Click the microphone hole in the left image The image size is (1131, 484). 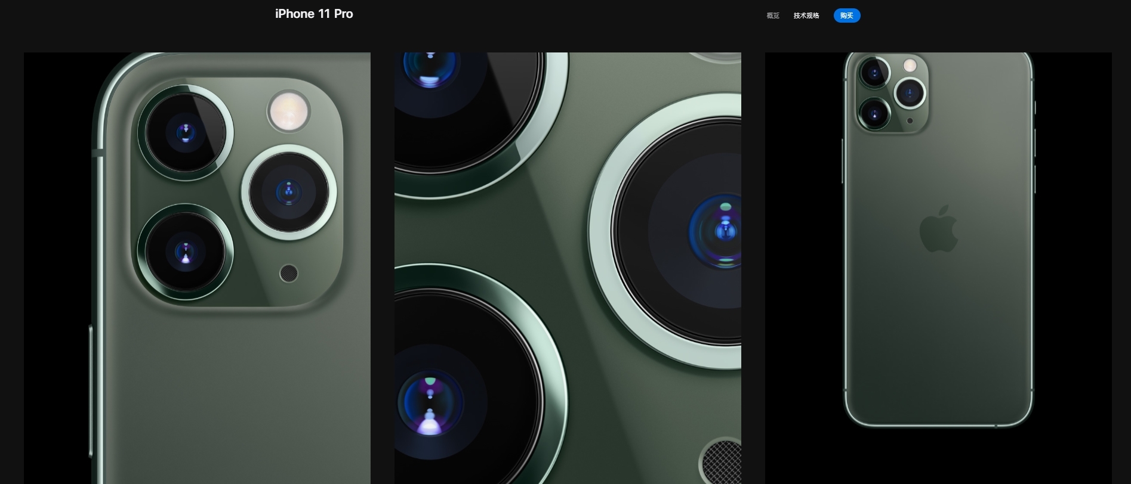[289, 273]
